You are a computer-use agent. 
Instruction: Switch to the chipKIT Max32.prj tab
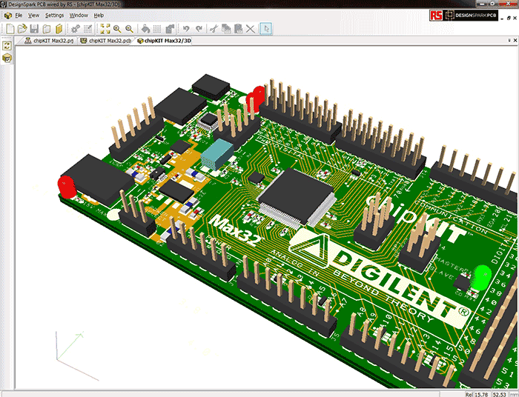click(50, 41)
